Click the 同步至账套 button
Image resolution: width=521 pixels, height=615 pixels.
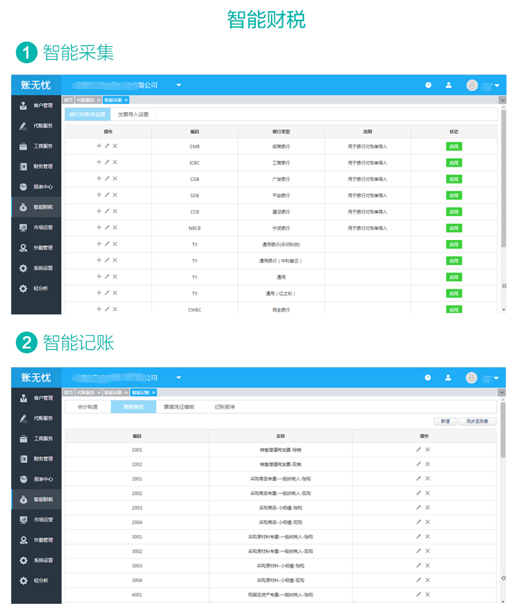point(477,422)
